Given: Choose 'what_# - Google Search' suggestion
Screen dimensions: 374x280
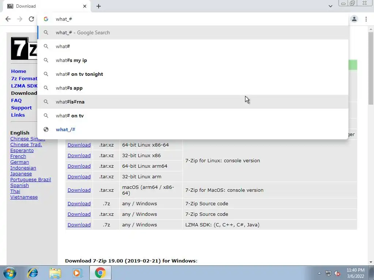Looking at the screenshot, I should click(x=193, y=32).
